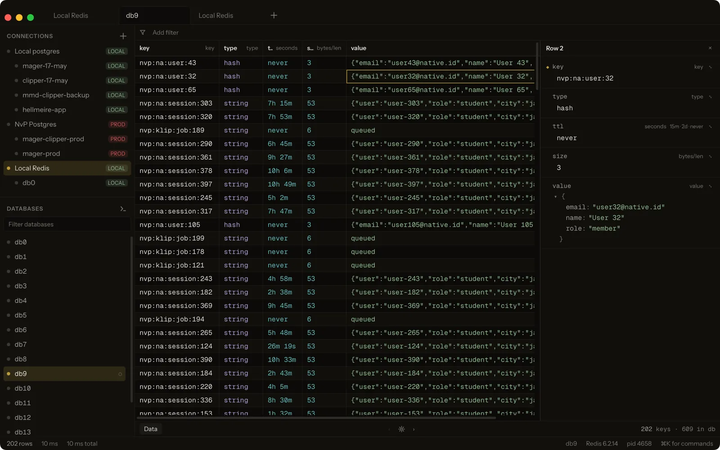Open the database console prompt icon
720x450 pixels.
click(x=123, y=209)
